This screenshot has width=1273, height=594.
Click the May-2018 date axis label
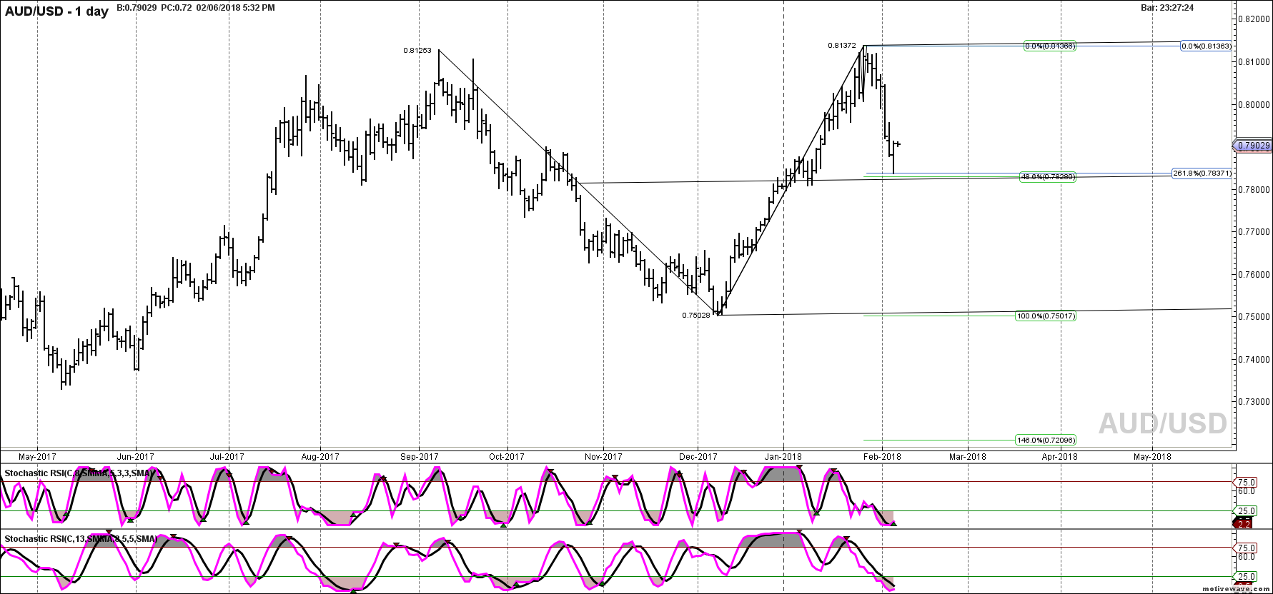point(1152,456)
